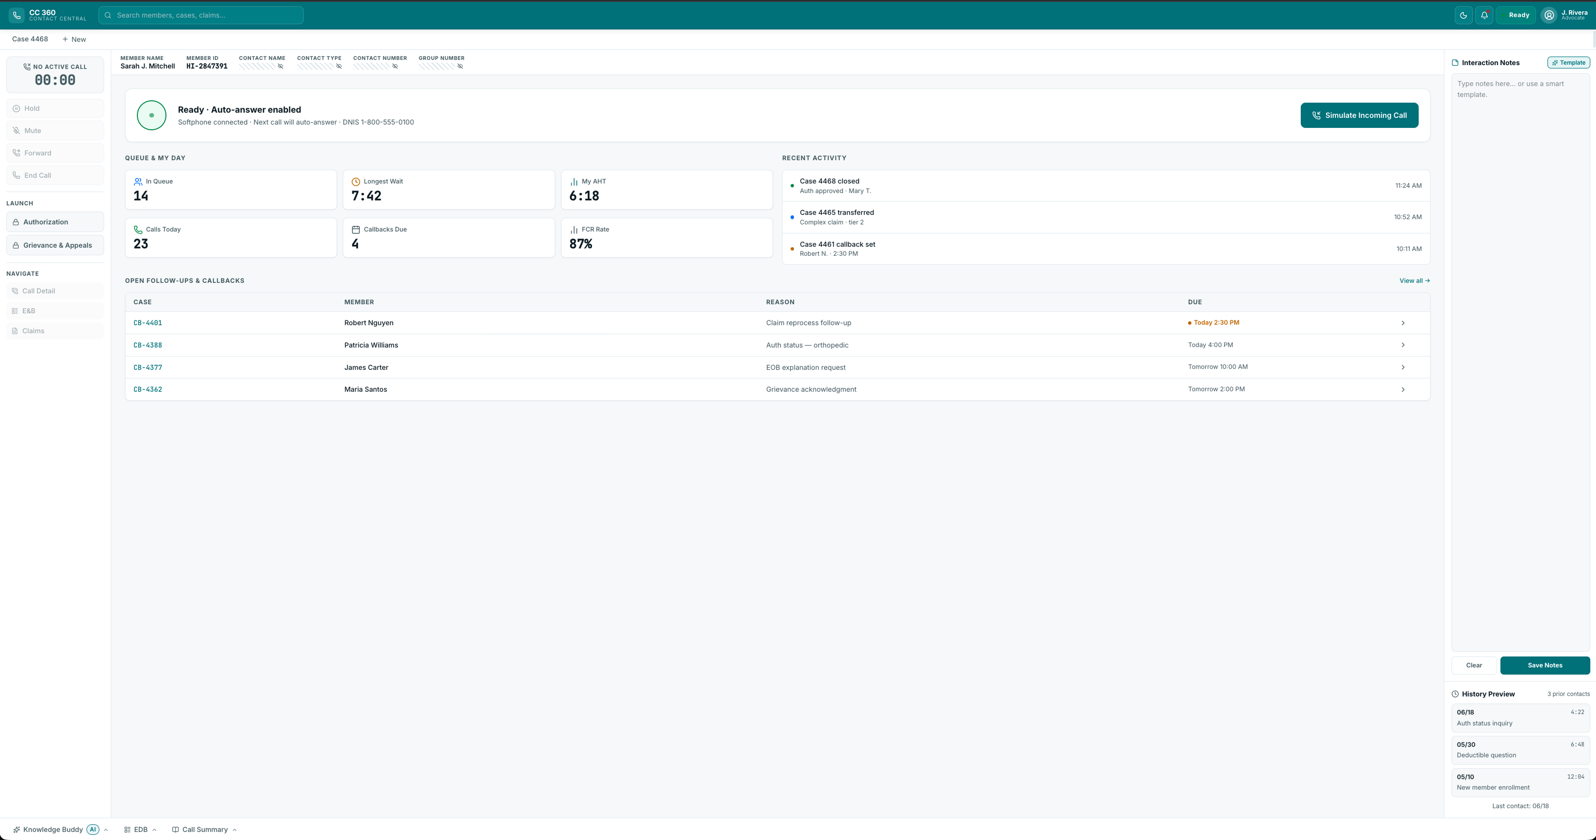Screen dimensions: 1596x840
Task: Open 05/30 Deductible question history
Action: pyautogui.click(x=1520, y=750)
